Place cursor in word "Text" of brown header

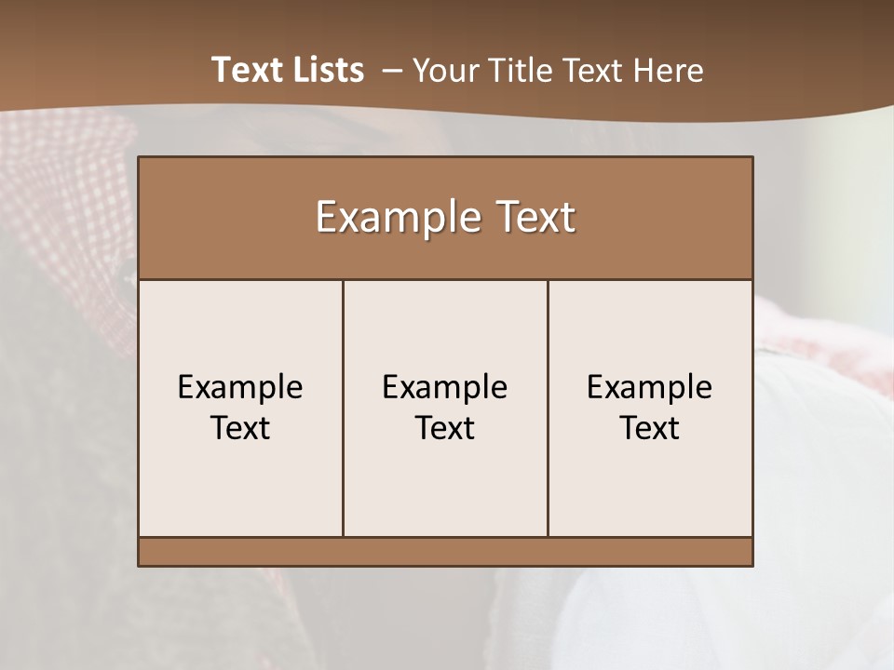tap(535, 217)
